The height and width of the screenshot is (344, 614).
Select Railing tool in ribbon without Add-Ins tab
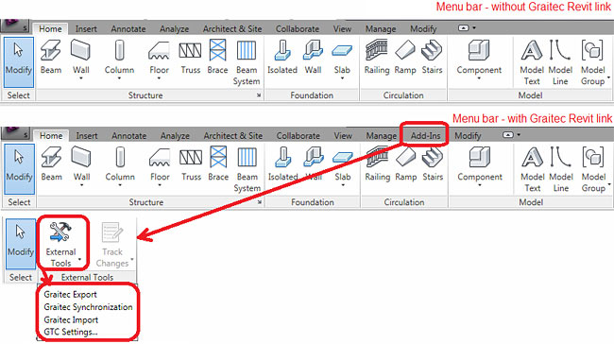point(377,57)
